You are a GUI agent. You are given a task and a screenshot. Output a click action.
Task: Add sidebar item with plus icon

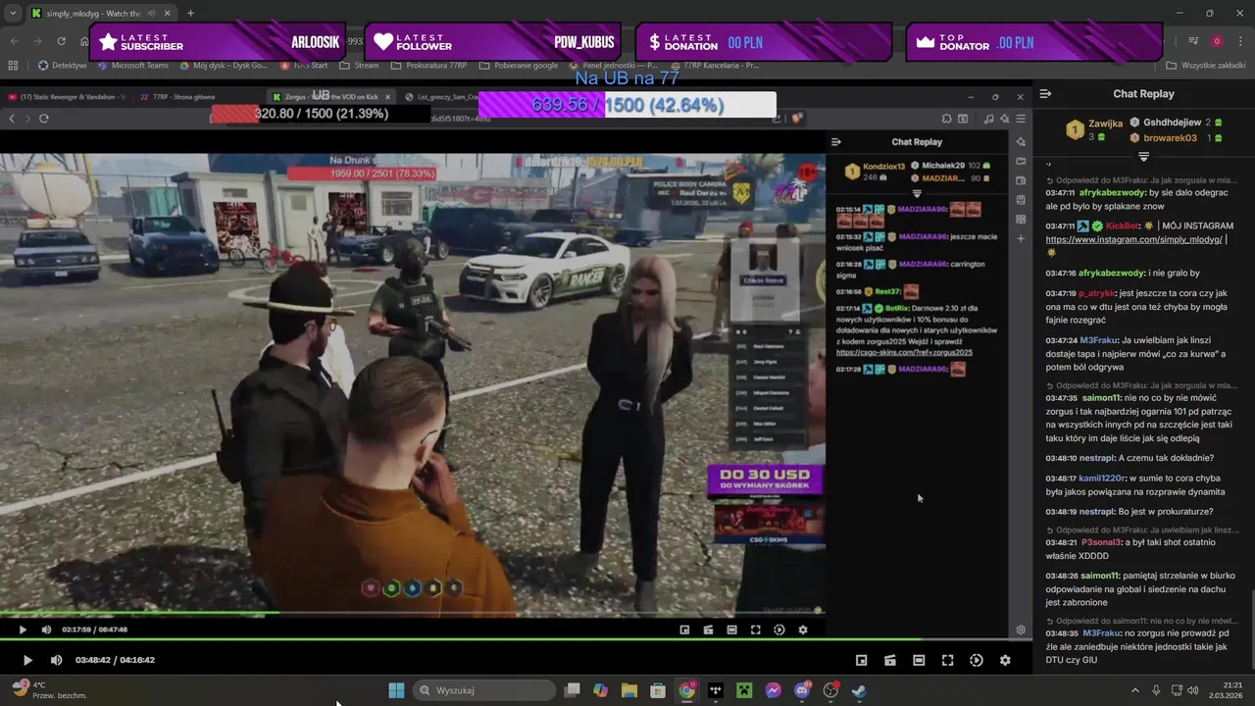coord(1021,238)
